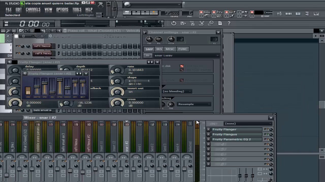Viewport: 325px width, 182px height.
Task: Open snar i.wav sample dropdown
Action: [x=187, y=56]
